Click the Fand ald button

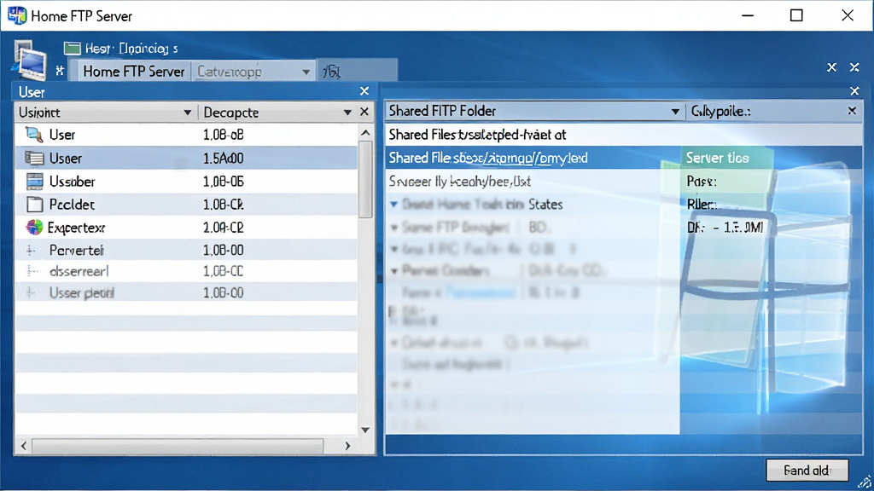[x=807, y=471]
